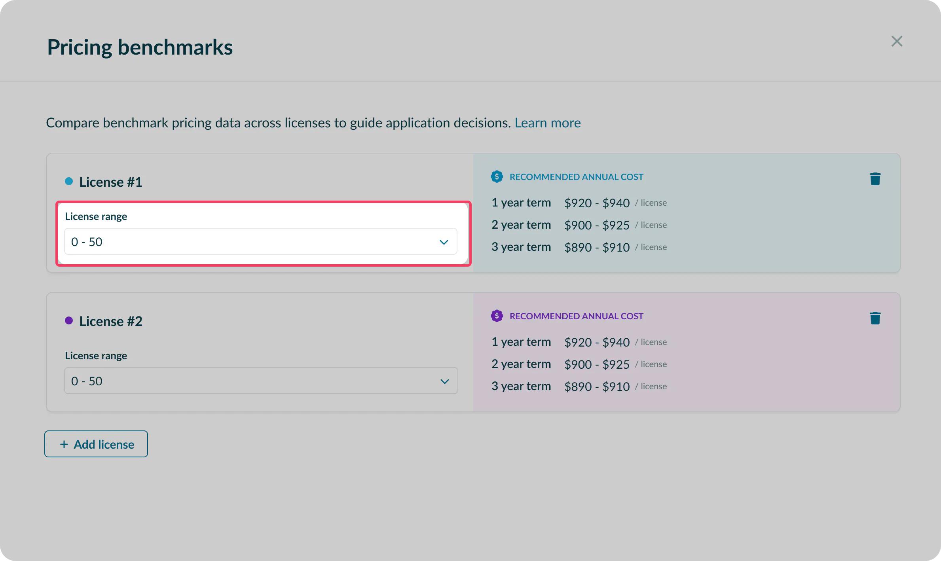941x561 pixels.
Task: Click the plus icon in Add license
Action: pyautogui.click(x=64, y=444)
